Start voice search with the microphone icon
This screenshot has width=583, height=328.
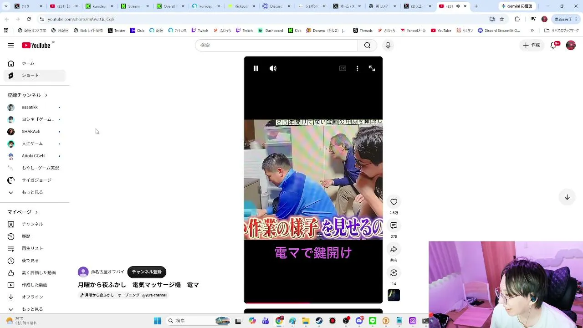click(388, 45)
